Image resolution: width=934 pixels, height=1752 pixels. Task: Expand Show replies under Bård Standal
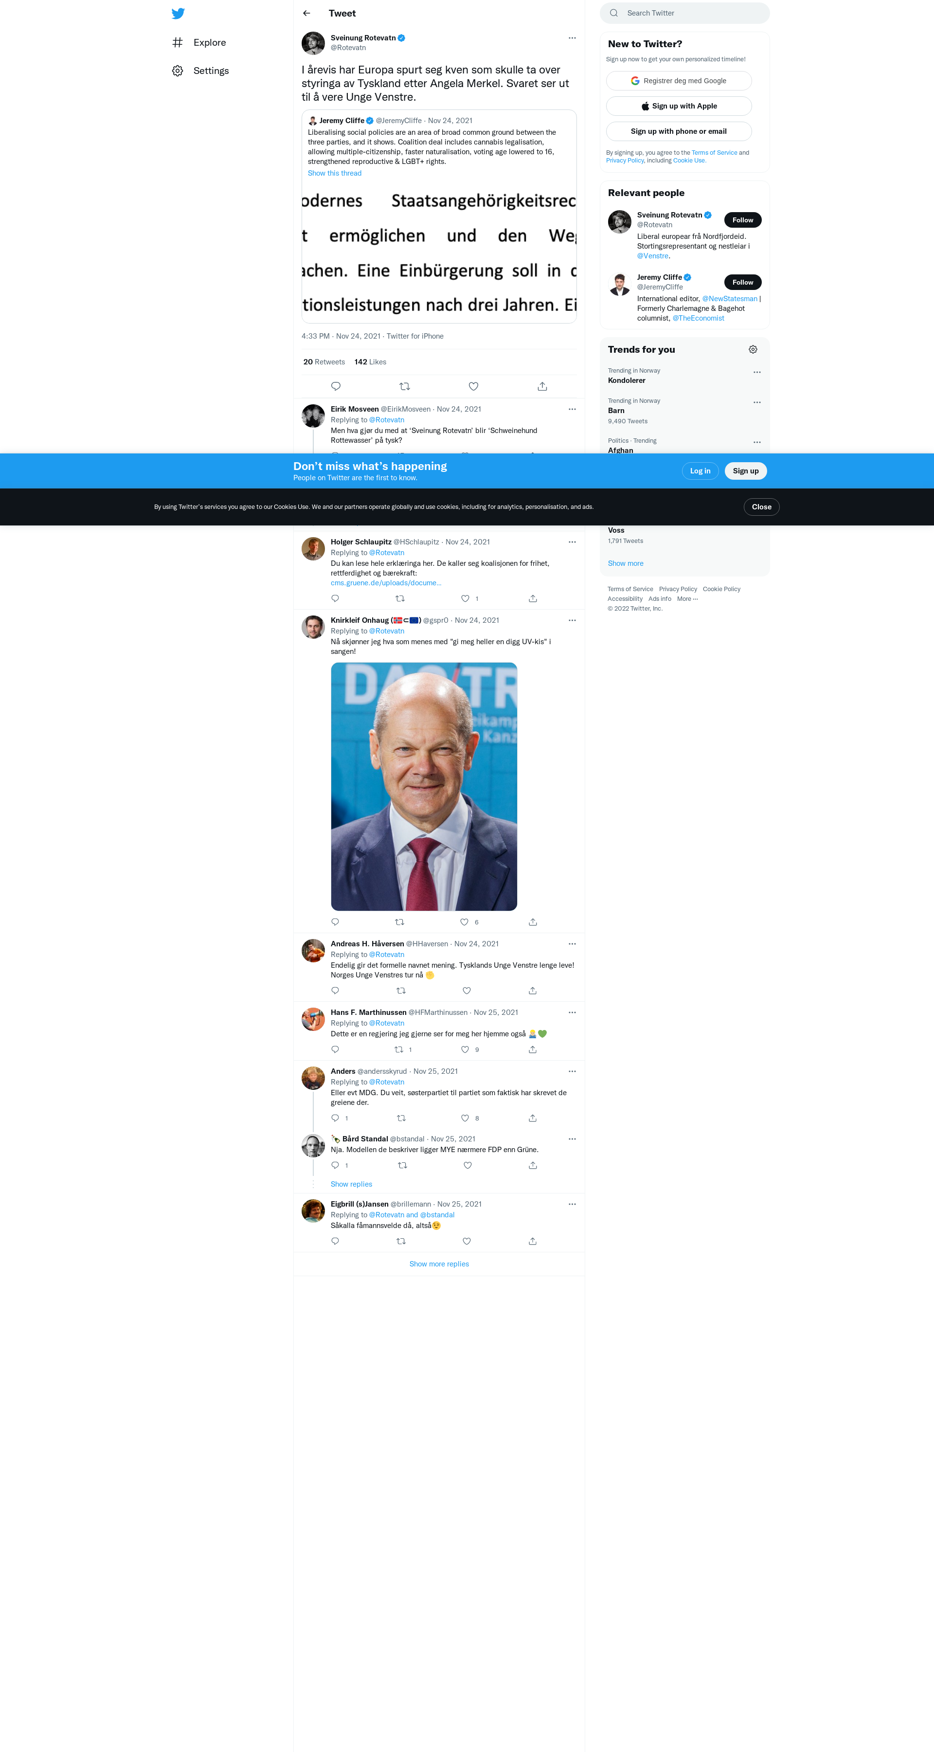tap(351, 1184)
